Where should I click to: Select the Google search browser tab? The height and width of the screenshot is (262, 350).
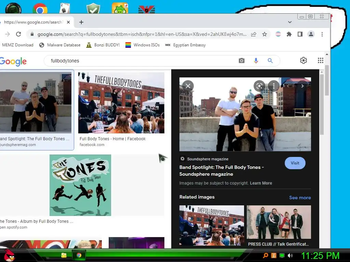pos(33,22)
